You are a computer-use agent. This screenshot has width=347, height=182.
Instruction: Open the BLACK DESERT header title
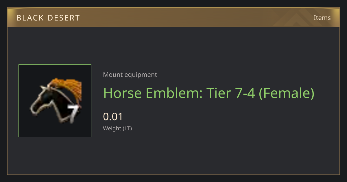click(48, 18)
